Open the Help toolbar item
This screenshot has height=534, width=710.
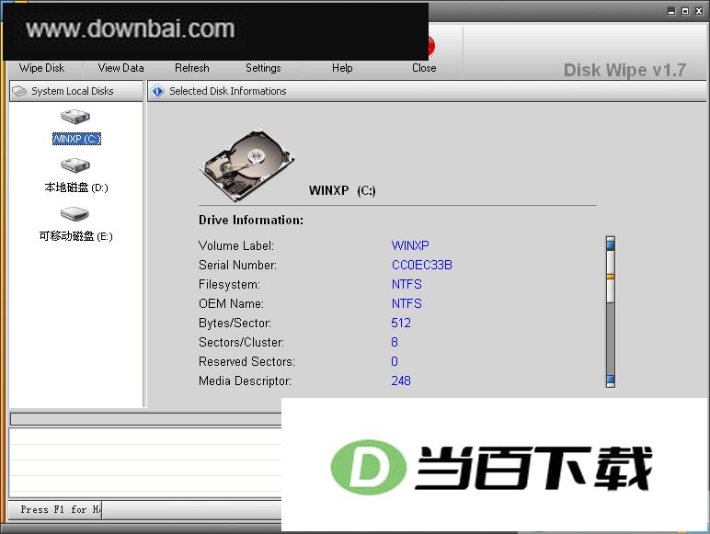pos(342,68)
